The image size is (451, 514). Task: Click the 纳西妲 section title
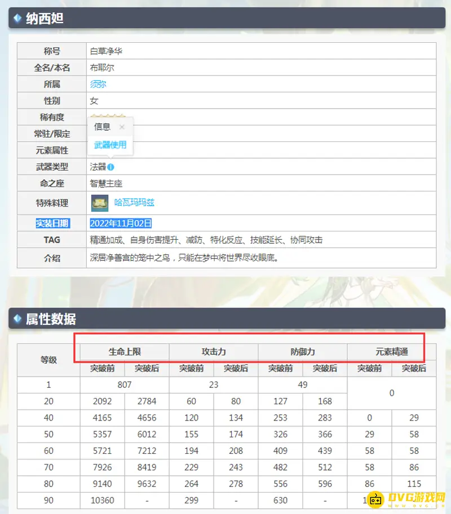pyautogui.click(x=45, y=19)
